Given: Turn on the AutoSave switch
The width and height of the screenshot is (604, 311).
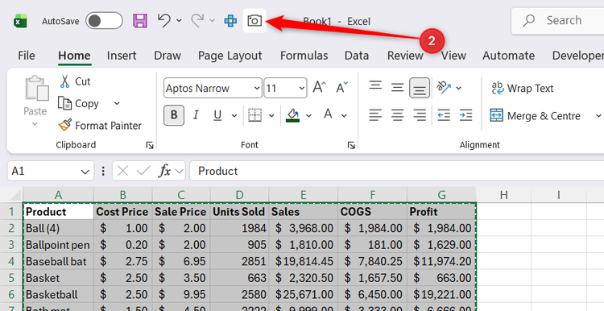Looking at the screenshot, I should [x=104, y=21].
